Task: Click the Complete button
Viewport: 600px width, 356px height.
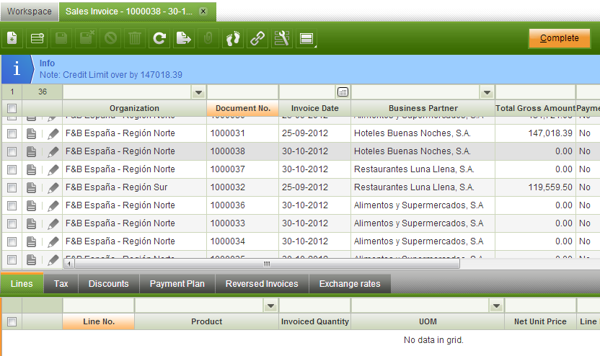Action: [560, 38]
